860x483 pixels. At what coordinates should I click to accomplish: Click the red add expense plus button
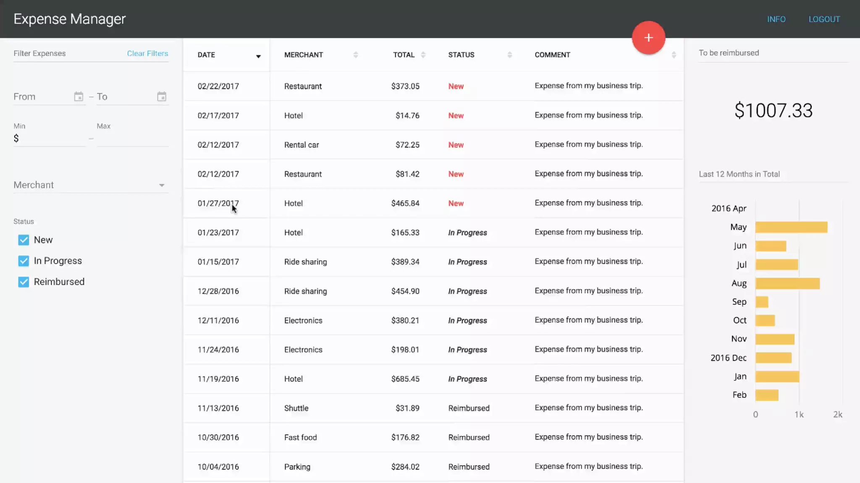(x=648, y=38)
